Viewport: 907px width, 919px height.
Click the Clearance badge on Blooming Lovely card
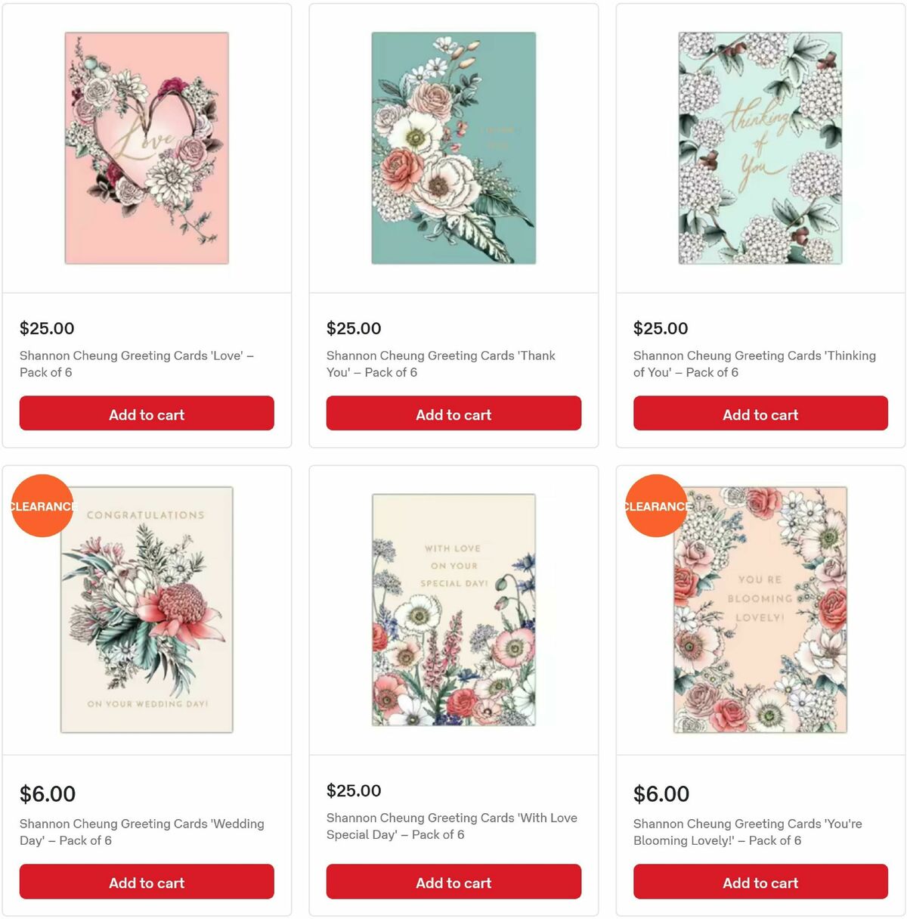point(656,507)
